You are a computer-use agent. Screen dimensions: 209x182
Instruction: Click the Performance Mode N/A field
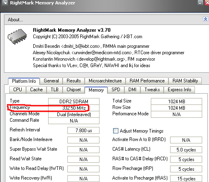tap(177, 115)
